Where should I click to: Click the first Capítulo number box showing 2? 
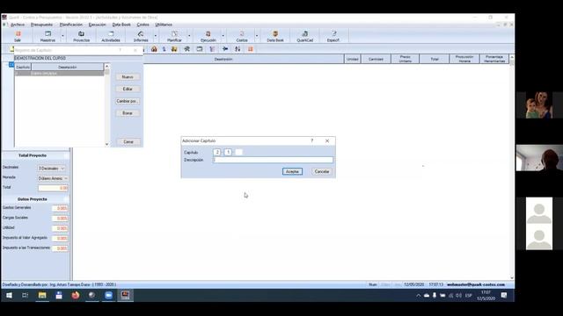tap(217, 152)
